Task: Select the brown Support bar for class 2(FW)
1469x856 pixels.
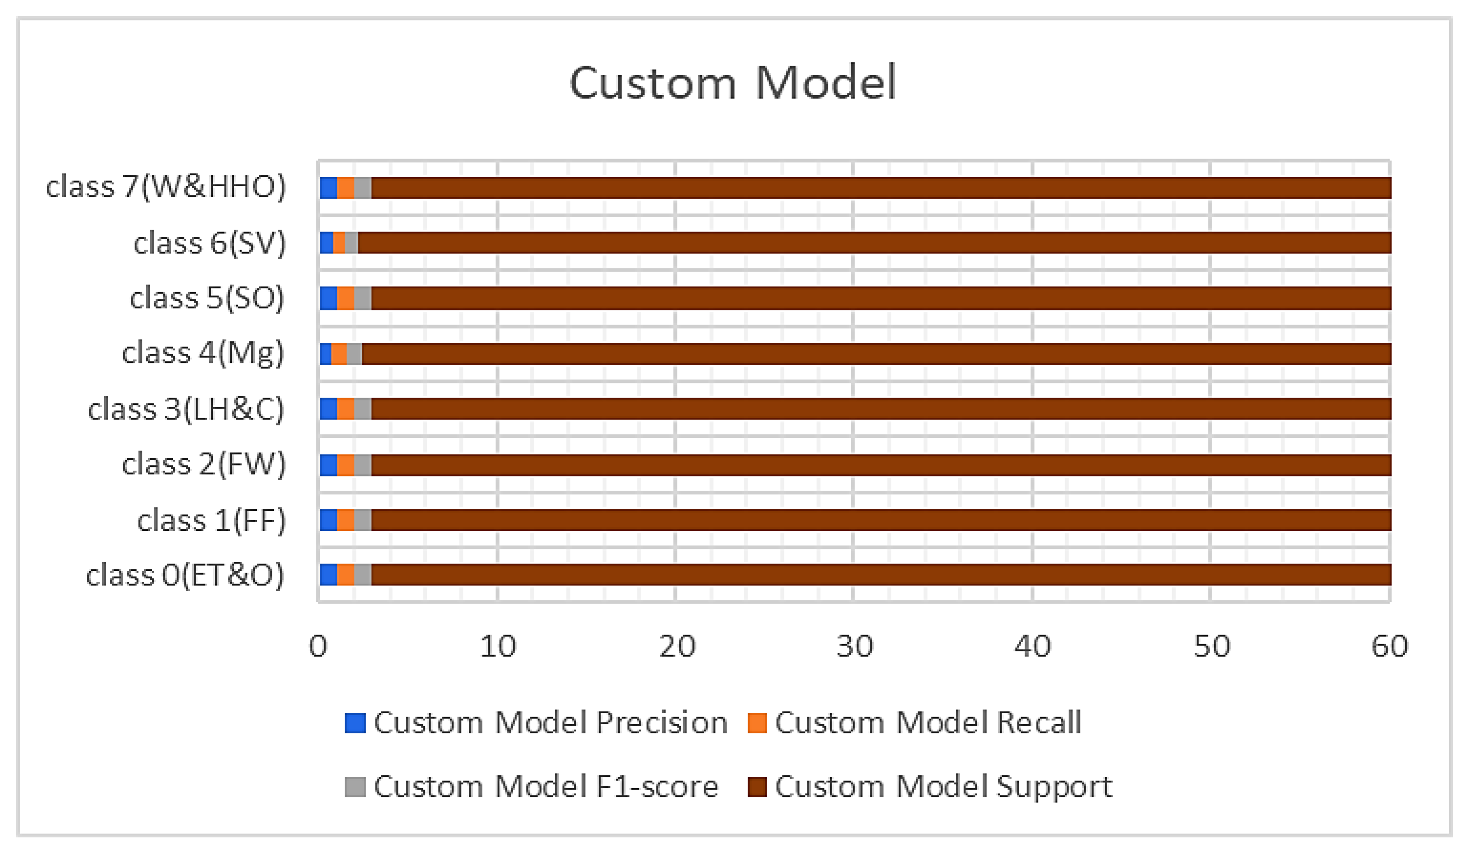Action: click(880, 465)
